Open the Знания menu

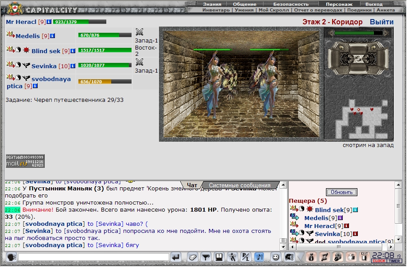[x=212, y=4]
